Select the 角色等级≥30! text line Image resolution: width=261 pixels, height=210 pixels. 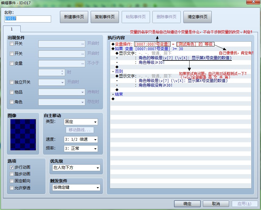click(x=181, y=62)
